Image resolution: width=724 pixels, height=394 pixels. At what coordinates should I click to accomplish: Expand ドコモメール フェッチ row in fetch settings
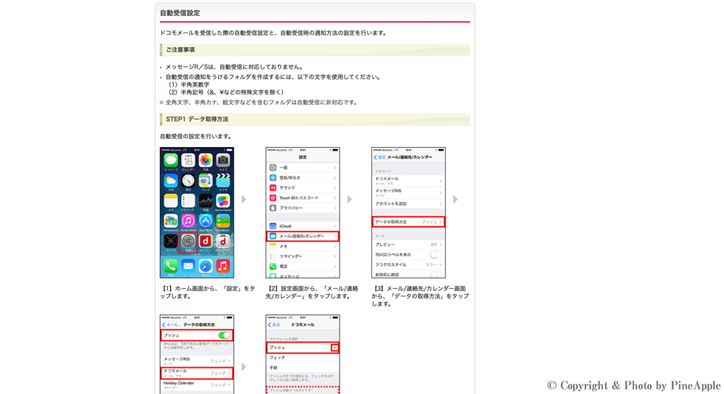pos(196,372)
